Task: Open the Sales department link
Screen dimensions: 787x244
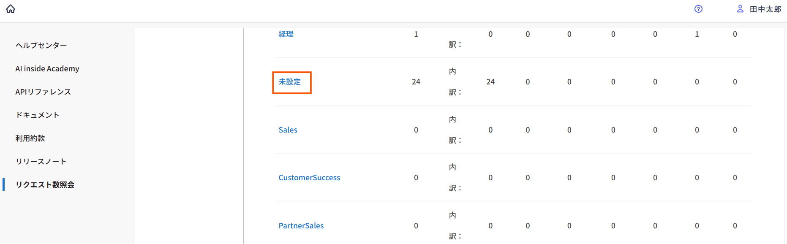Action: pyautogui.click(x=288, y=130)
